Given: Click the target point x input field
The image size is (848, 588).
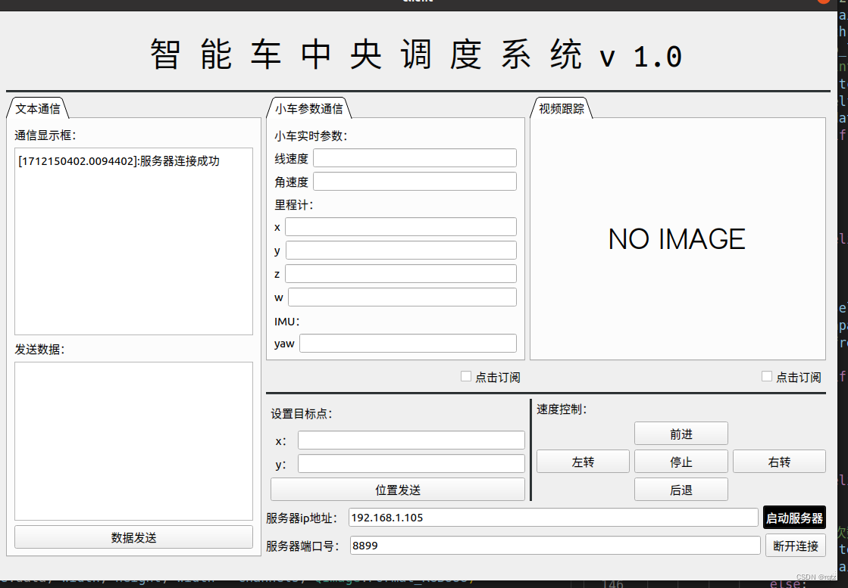Looking at the screenshot, I should click(411, 440).
